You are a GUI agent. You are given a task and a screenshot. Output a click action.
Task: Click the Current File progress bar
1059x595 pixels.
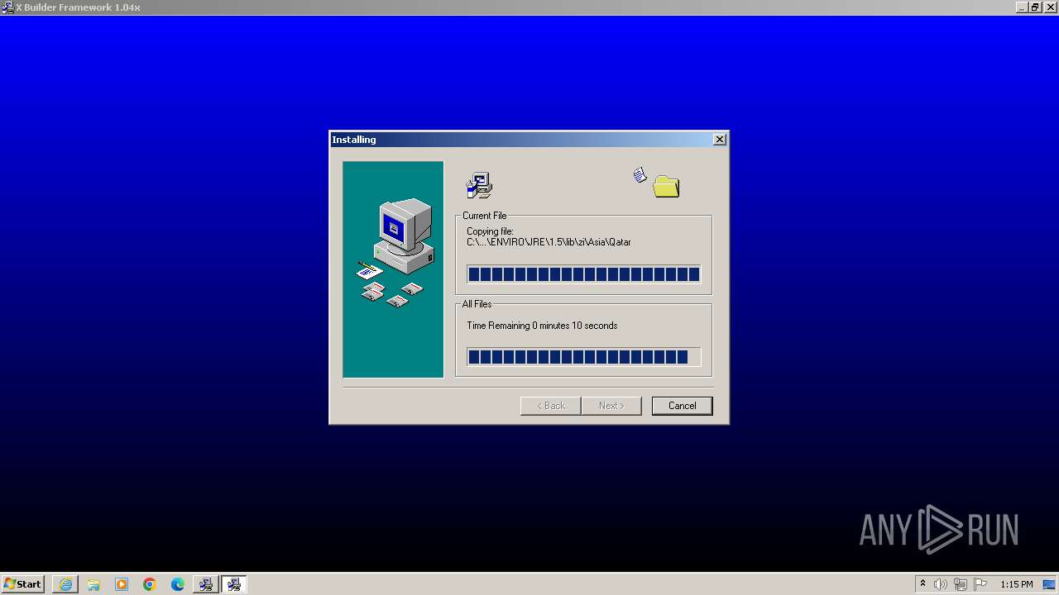pos(583,274)
